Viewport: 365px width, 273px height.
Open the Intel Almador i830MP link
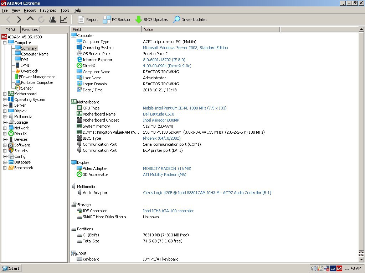pyautogui.click(x=161, y=120)
